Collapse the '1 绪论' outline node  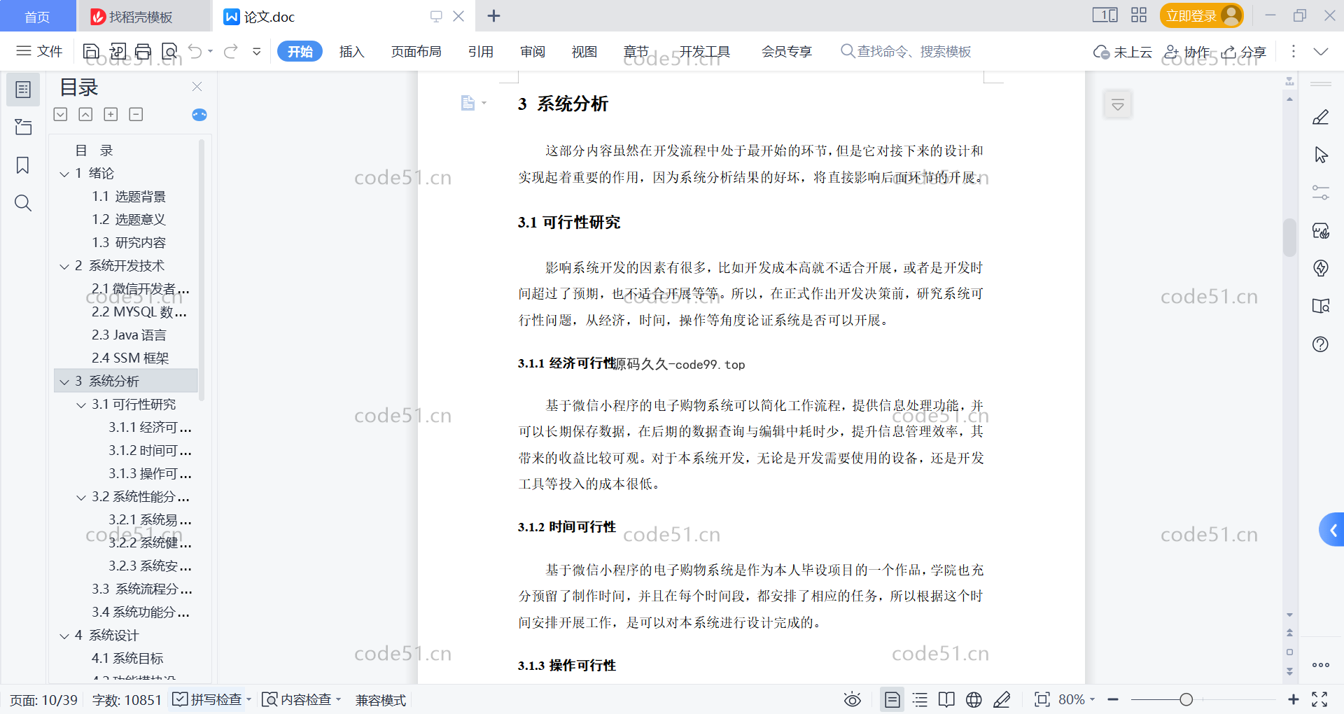tap(64, 174)
